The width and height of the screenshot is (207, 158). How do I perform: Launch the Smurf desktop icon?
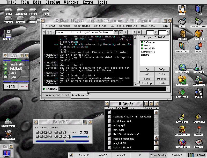tap(198, 143)
